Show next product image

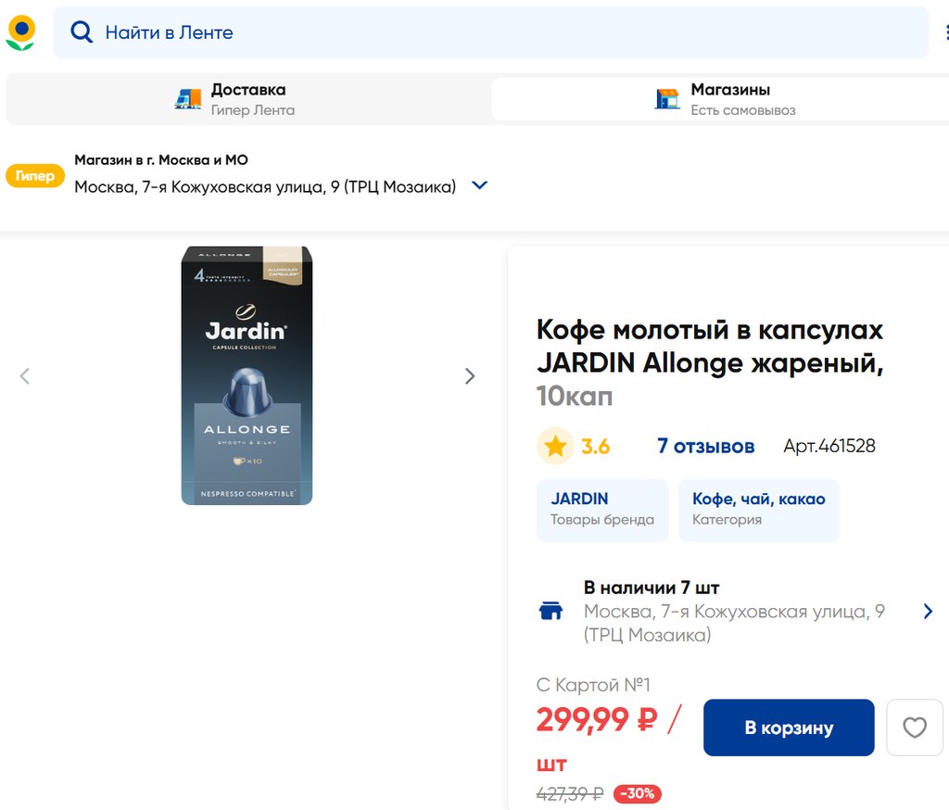coord(470,376)
